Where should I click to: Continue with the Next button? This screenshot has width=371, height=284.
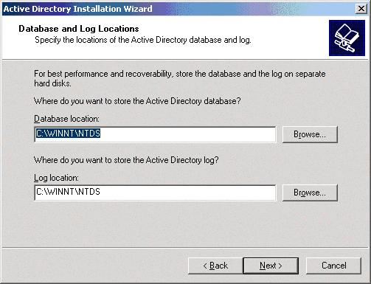[x=271, y=266]
